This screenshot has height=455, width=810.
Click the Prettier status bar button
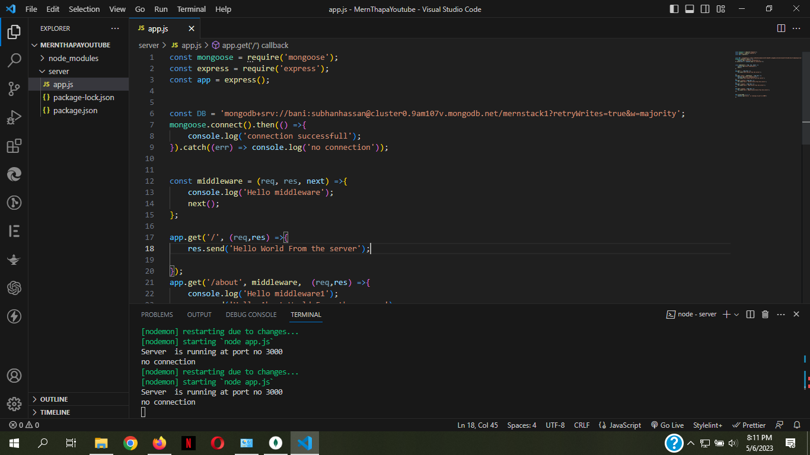pyautogui.click(x=749, y=425)
